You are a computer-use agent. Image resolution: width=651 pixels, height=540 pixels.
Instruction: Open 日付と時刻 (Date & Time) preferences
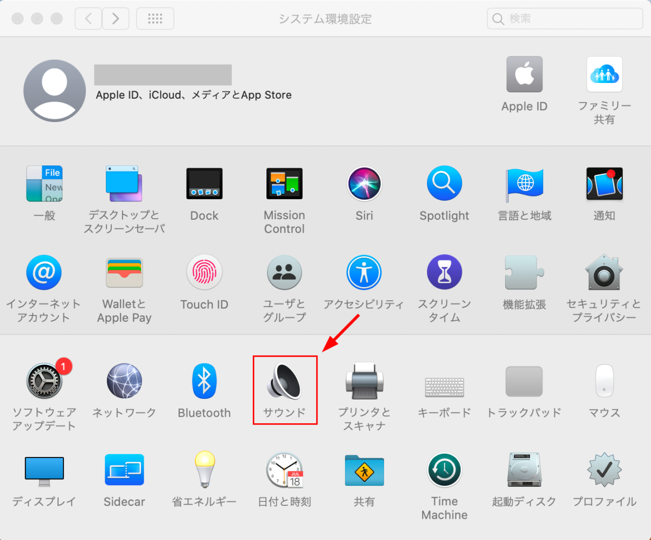click(284, 470)
